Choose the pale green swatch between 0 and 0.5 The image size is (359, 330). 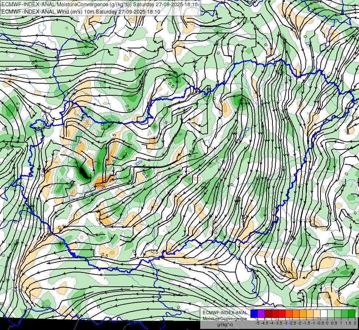(331, 313)
